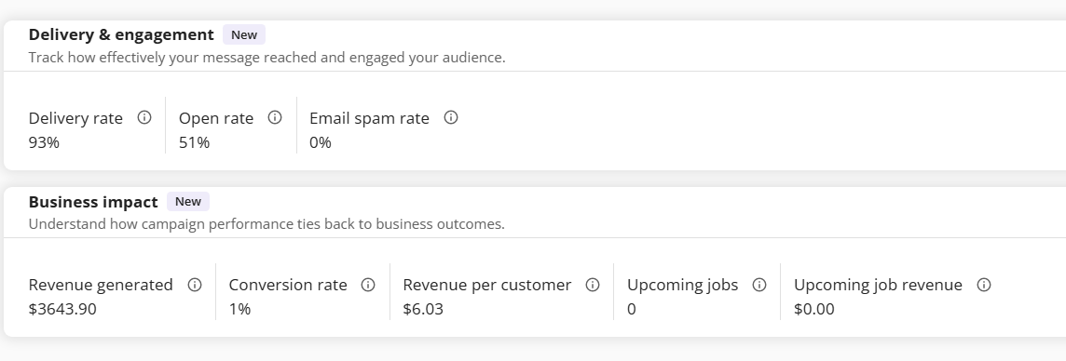Screen dimensions: 1066x361
Task: Click the 0% email spam rate value
Action: pos(321,142)
